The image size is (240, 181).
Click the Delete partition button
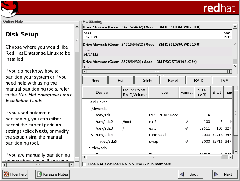tap(147, 80)
